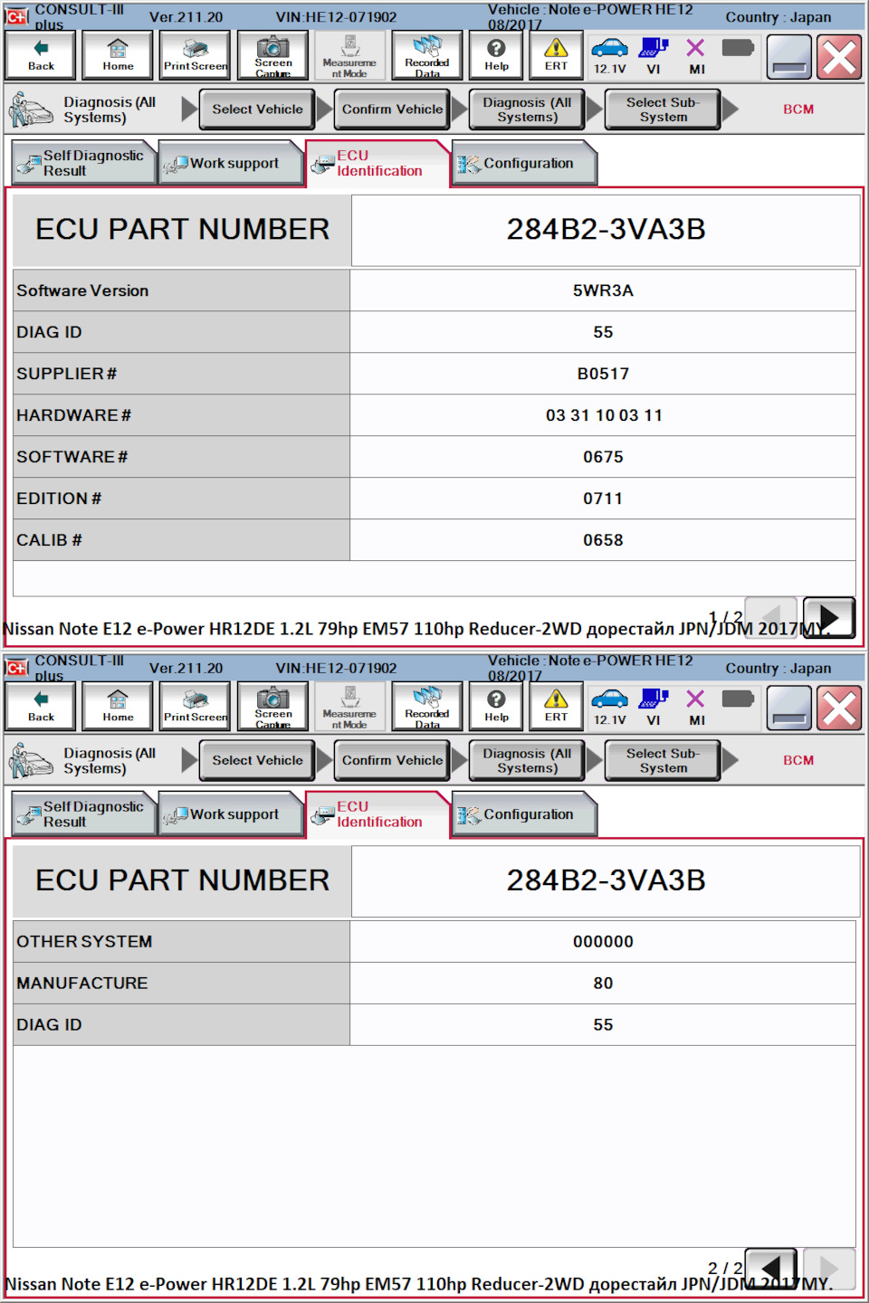Click Select Vehicle in the page 1/2 window
Screen dimensions: 869x1303
click(257, 109)
